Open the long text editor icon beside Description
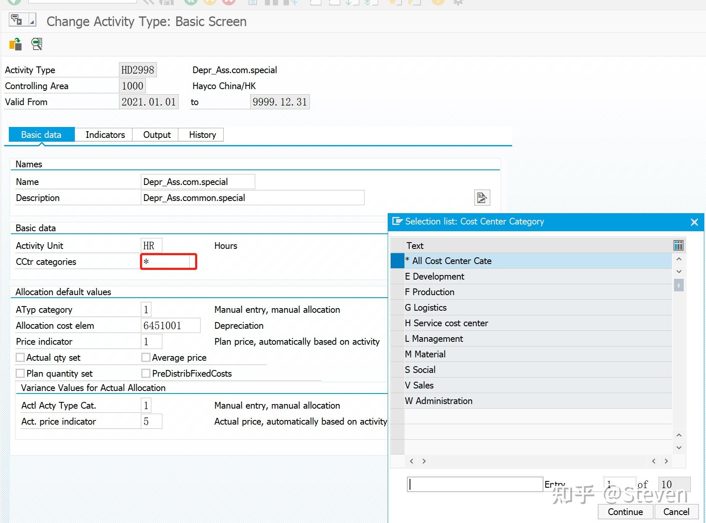Viewport: 706px width, 523px height. click(482, 198)
